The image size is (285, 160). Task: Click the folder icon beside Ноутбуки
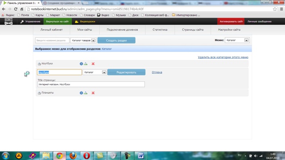[x=39, y=64]
